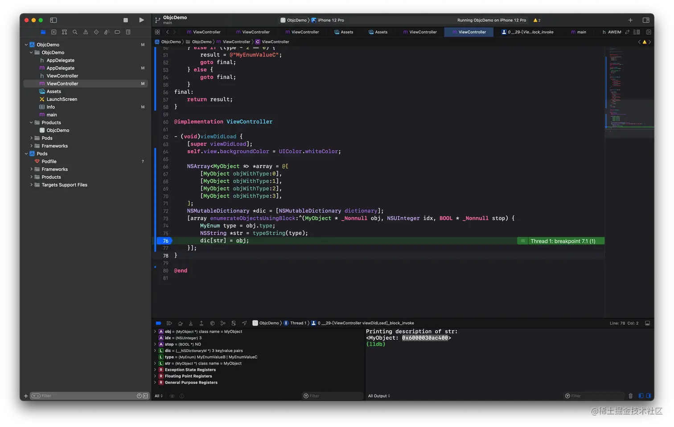Step out of the function
This screenshot has width=674, height=427.
pyautogui.click(x=201, y=323)
